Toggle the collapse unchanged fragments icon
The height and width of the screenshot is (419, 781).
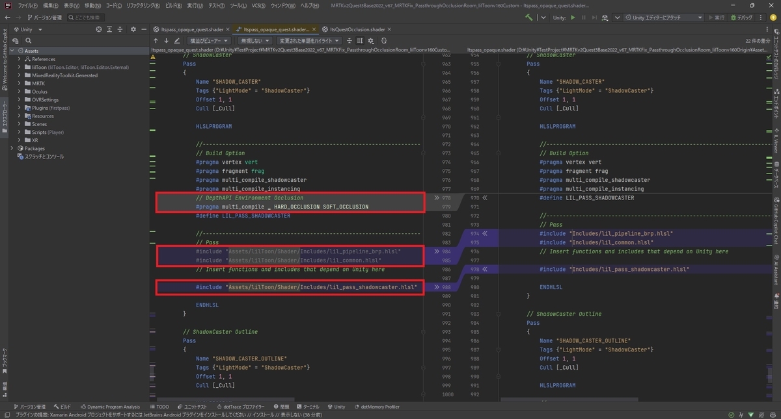pos(348,40)
